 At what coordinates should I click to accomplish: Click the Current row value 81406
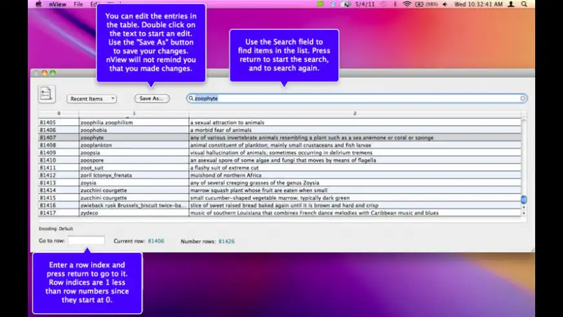(156, 241)
